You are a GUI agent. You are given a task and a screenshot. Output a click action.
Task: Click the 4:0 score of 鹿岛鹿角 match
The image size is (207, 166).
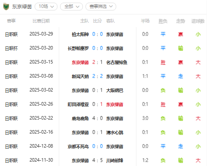(97, 118)
